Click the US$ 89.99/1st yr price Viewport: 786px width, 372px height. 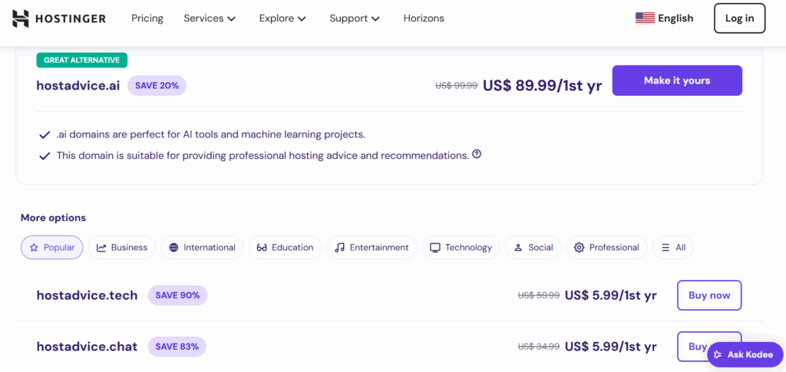(x=543, y=86)
